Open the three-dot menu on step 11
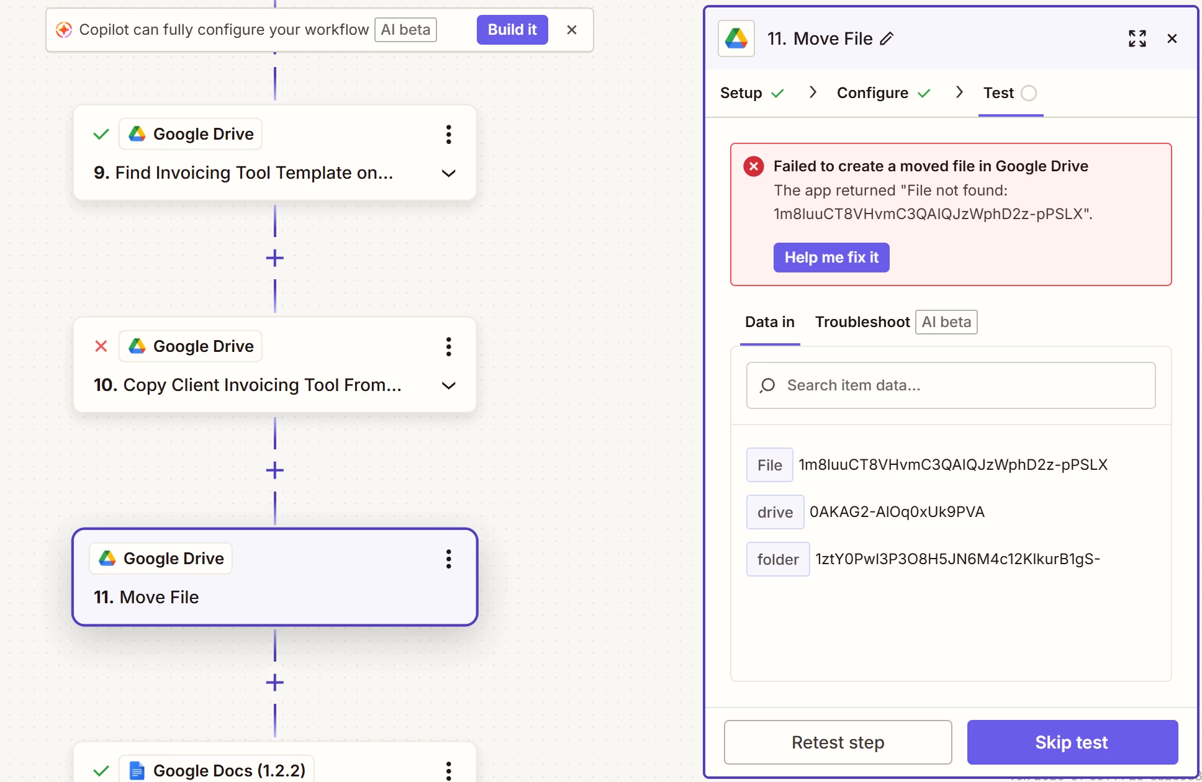The width and height of the screenshot is (1202, 782). point(448,559)
